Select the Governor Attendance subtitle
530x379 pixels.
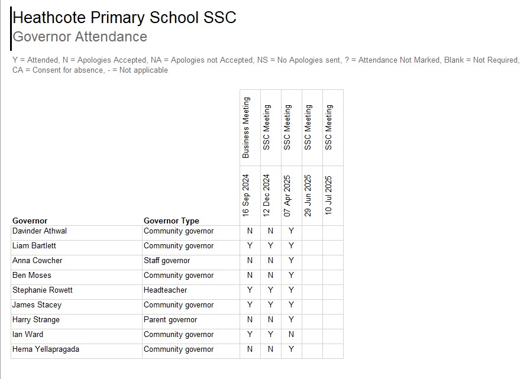pyautogui.click(x=80, y=37)
